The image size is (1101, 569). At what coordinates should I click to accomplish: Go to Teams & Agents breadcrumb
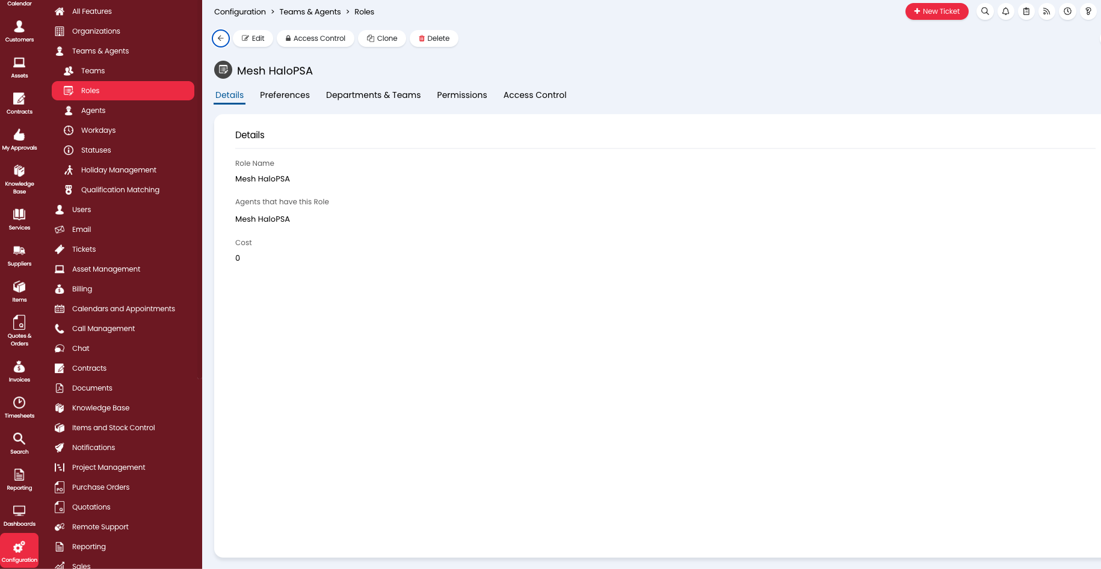pos(310,12)
